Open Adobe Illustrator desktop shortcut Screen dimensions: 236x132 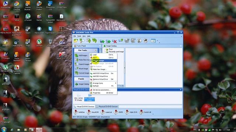click(x=28, y=6)
